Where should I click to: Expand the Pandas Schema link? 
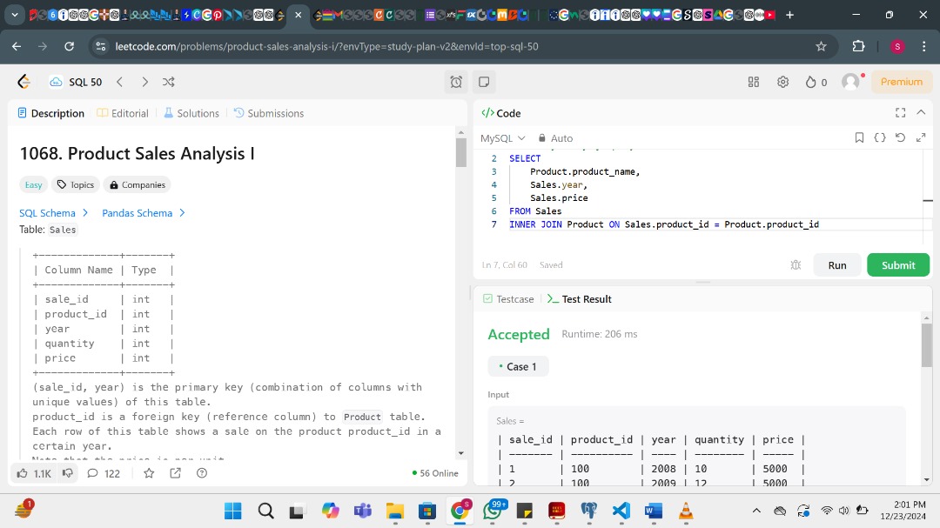click(144, 213)
